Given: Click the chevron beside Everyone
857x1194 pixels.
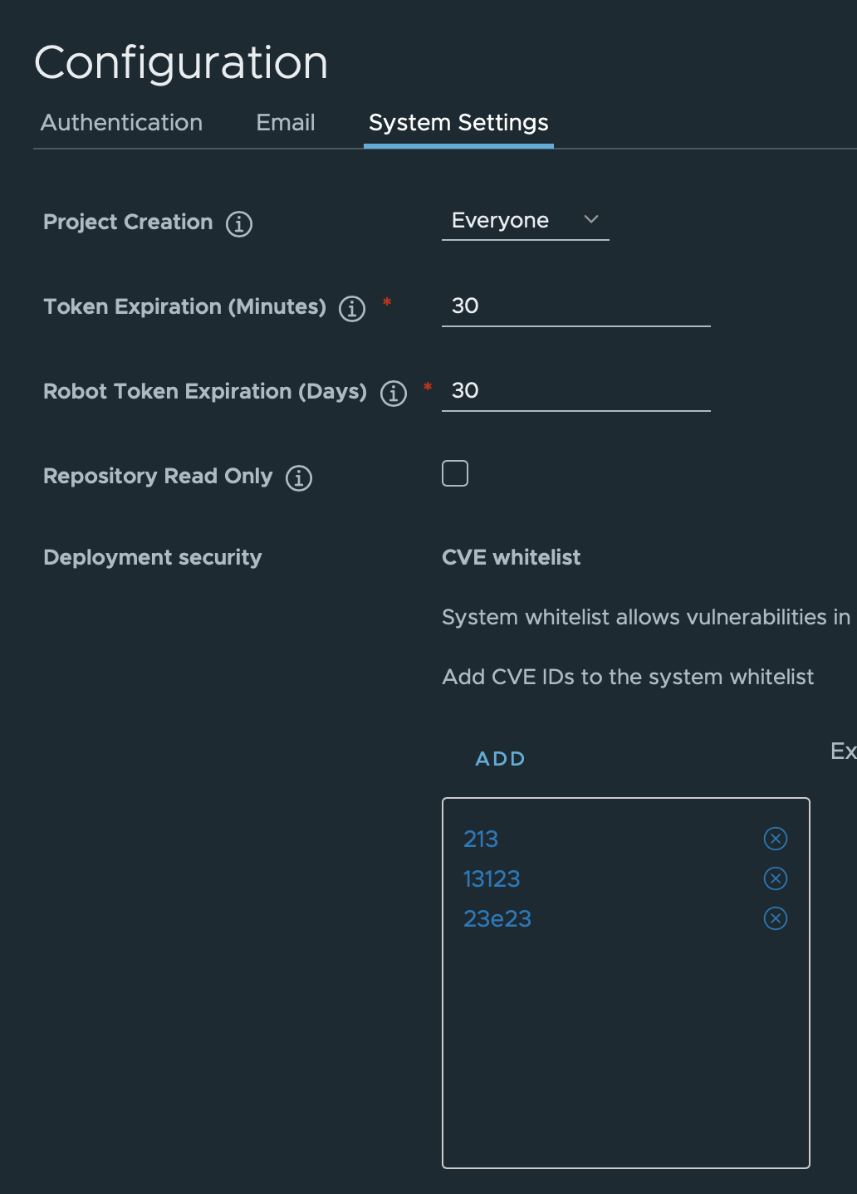Looking at the screenshot, I should [x=590, y=221].
